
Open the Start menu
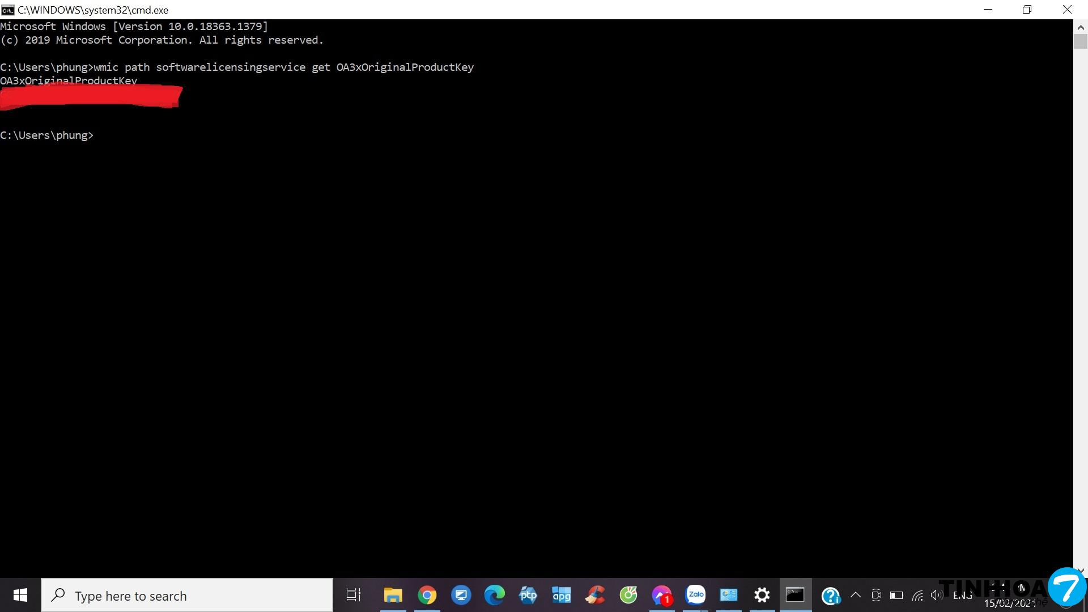click(x=20, y=595)
